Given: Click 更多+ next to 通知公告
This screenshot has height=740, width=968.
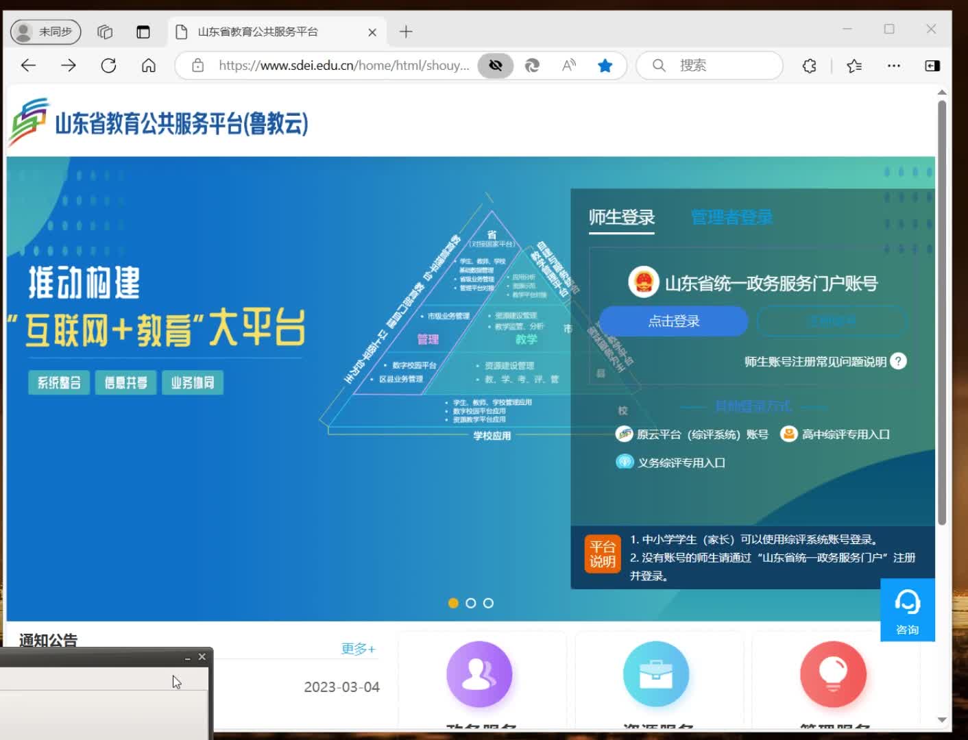Looking at the screenshot, I should click(x=359, y=648).
